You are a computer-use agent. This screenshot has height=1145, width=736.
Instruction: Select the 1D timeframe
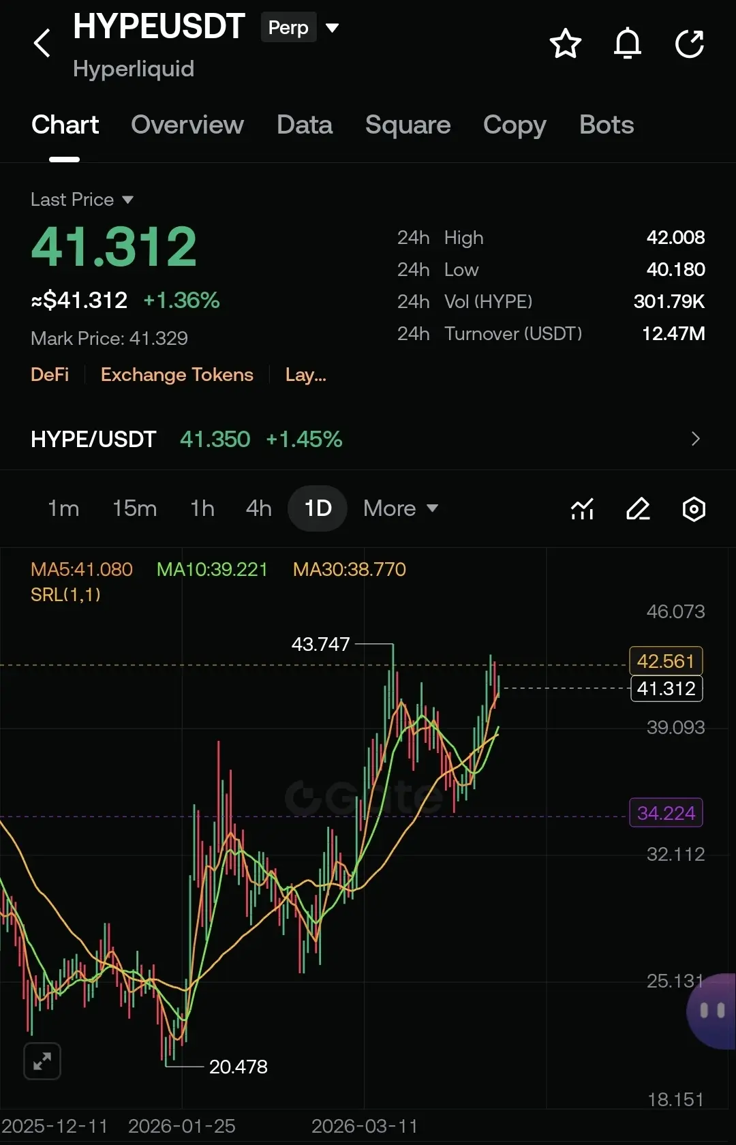(318, 508)
